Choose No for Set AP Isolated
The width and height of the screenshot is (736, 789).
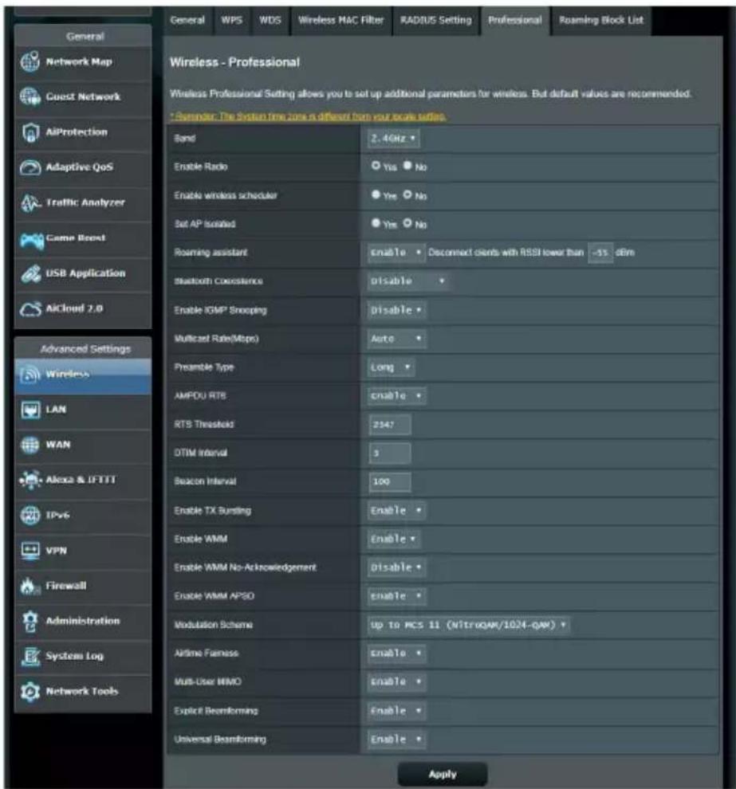pyautogui.click(x=407, y=223)
